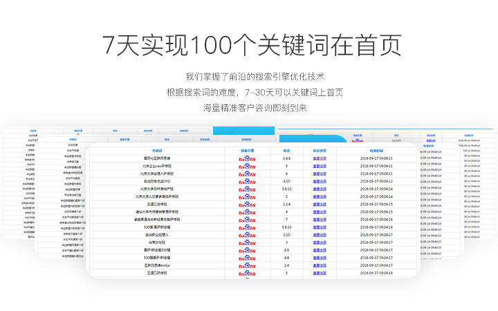This screenshot has height=311, width=498.
Task: Click the Baidu logo in the 4,10 ranking row
Action: (x=247, y=181)
